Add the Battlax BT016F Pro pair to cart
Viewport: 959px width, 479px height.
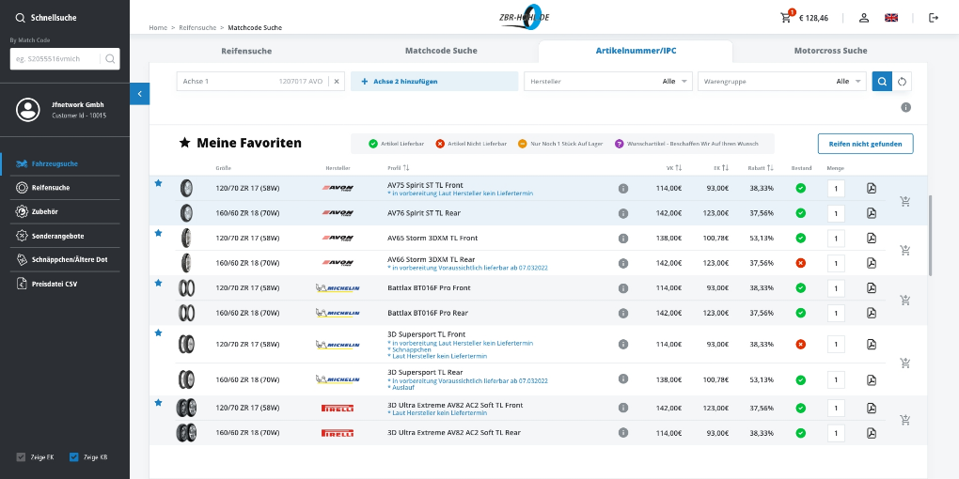coord(905,300)
